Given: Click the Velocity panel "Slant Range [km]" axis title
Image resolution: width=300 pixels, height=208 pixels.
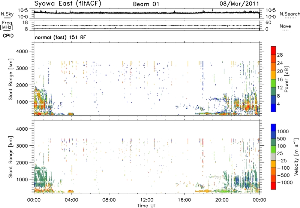Looking at the screenshot, I should click(x=10, y=157).
